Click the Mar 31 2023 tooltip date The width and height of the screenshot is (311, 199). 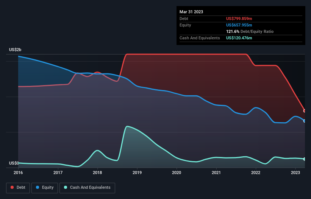click(x=191, y=12)
